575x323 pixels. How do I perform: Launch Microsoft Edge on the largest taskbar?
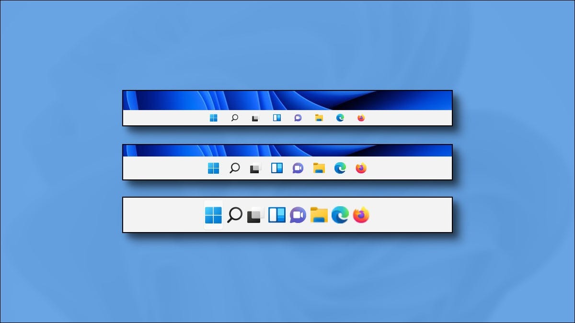pyautogui.click(x=340, y=215)
